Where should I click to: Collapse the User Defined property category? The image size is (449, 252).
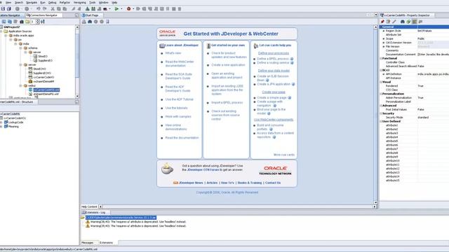click(381, 121)
